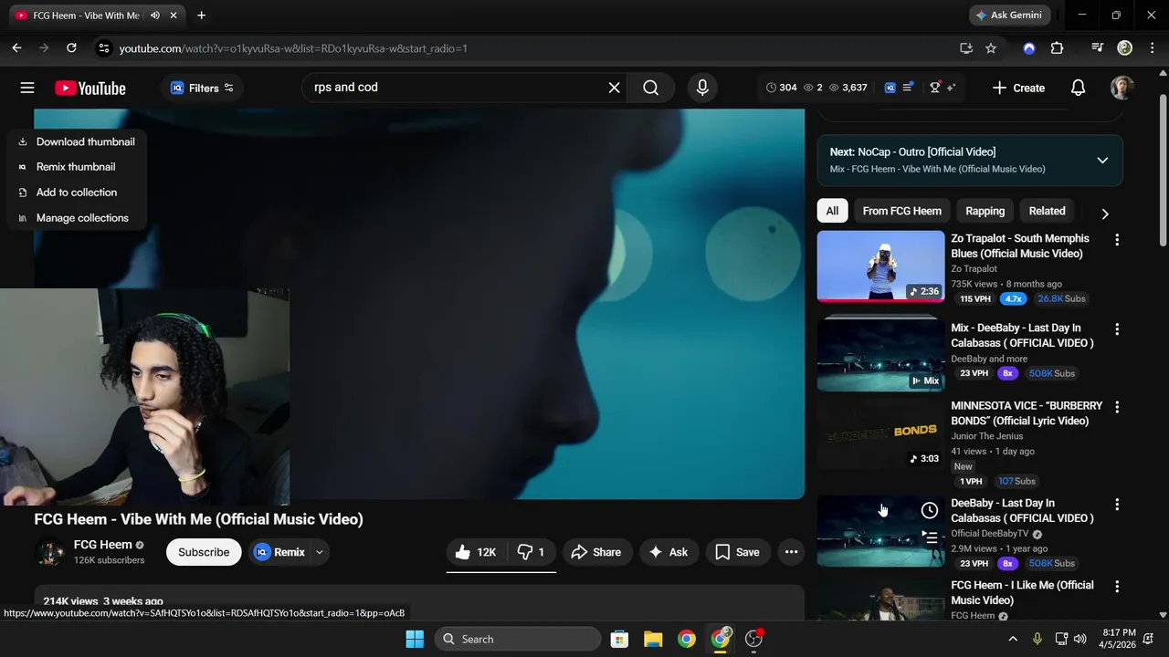Open the Filters button in header
This screenshot has width=1169, height=657.
pos(202,88)
